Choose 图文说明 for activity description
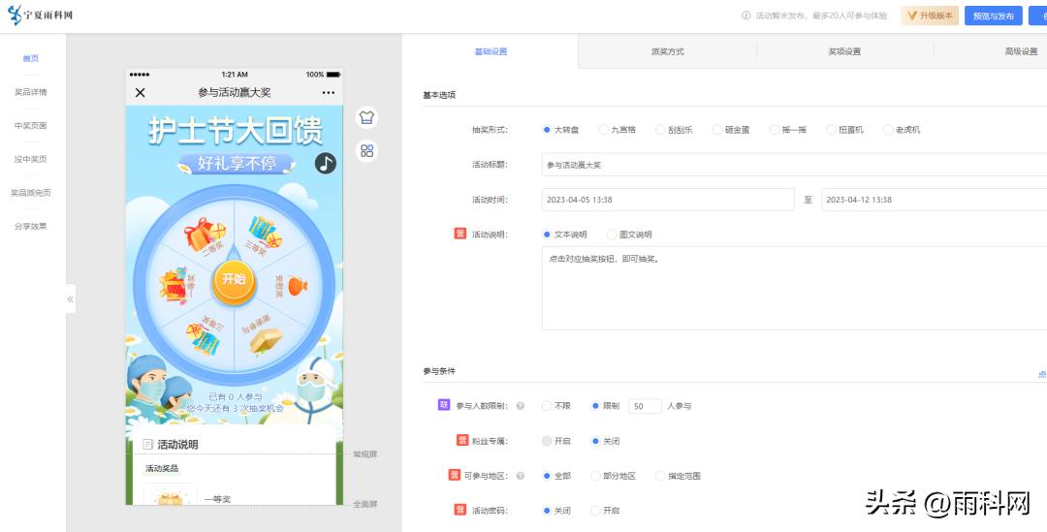 613,235
